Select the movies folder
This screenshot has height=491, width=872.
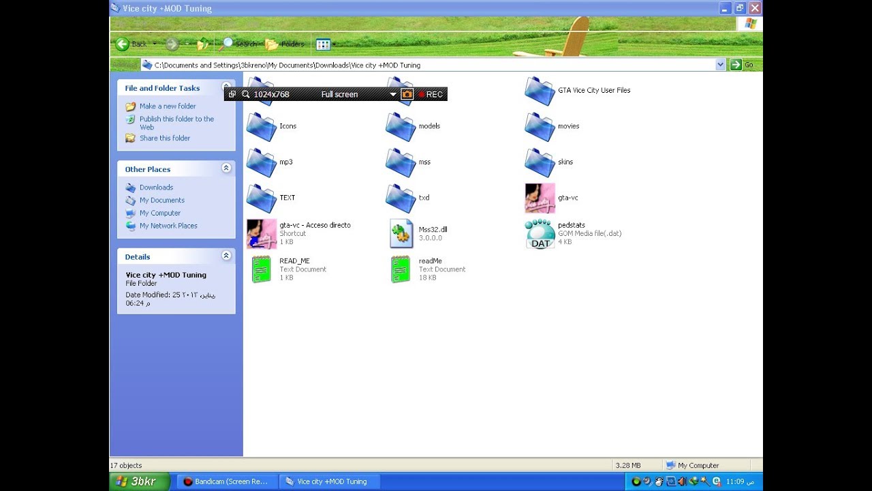point(552,126)
